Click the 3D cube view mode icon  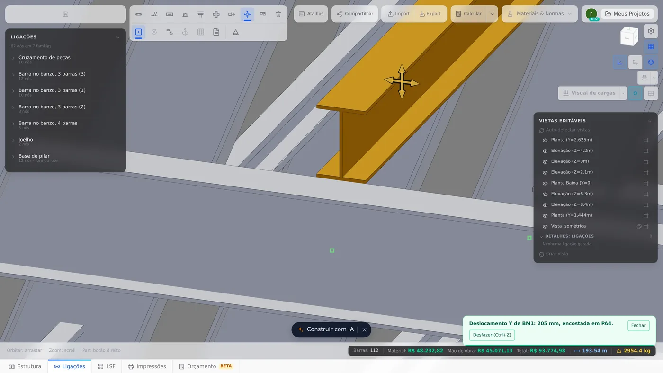651,62
